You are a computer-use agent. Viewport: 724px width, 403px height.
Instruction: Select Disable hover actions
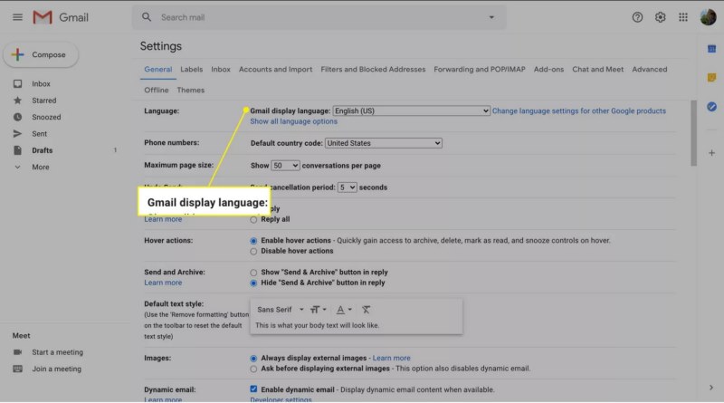click(253, 252)
